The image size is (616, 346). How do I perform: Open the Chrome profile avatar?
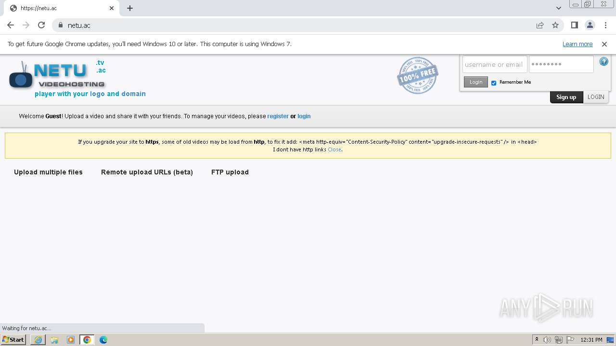(x=590, y=25)
